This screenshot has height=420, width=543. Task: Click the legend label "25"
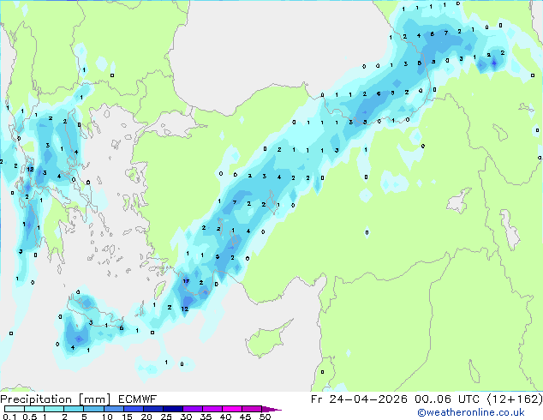[166, 417]
